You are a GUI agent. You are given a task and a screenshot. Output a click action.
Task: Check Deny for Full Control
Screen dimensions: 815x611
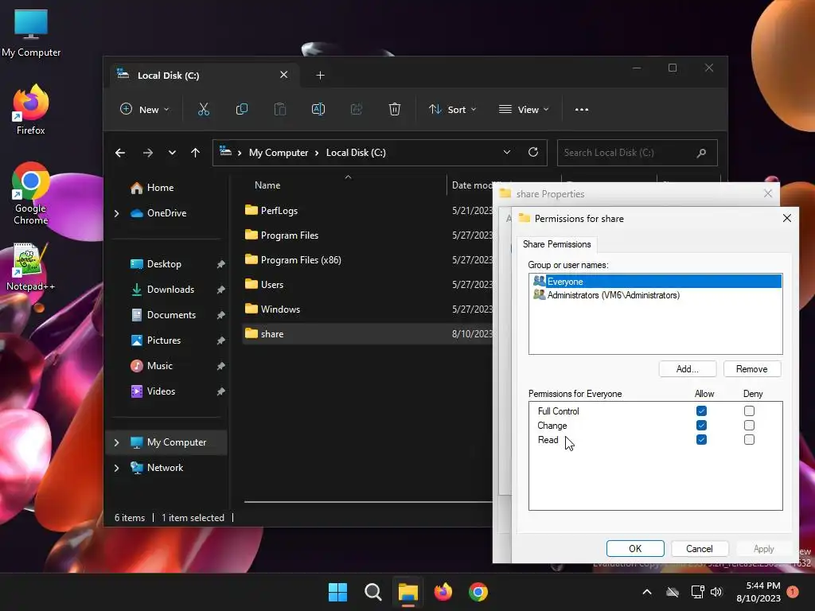tap(749, 411)
